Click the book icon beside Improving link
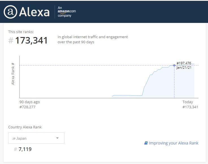This screenshot has width=208, height=164. pyautogui.click(x=146, y=143)
